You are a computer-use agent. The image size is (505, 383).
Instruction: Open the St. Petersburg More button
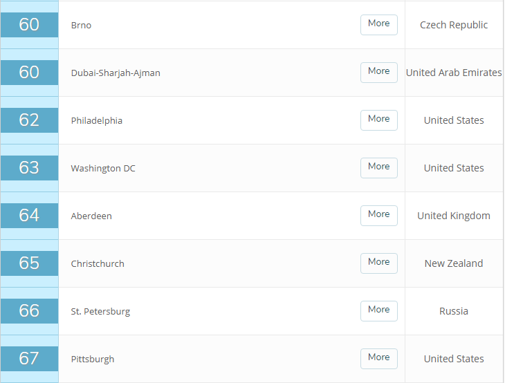tap(378, 310)
